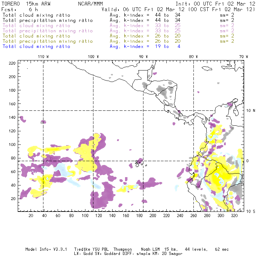
Task: Click the '80 W' longitude label
Action: point(193,57)
